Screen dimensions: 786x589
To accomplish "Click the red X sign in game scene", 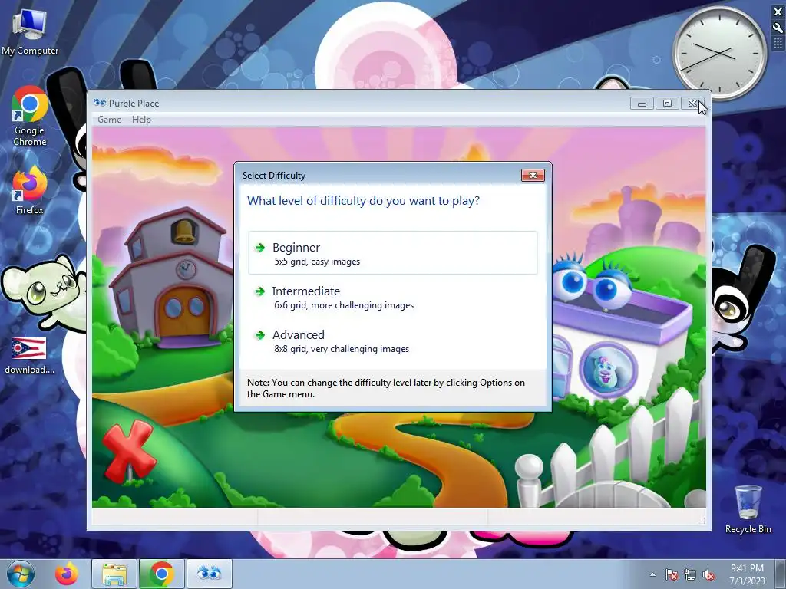I will 129,451.
